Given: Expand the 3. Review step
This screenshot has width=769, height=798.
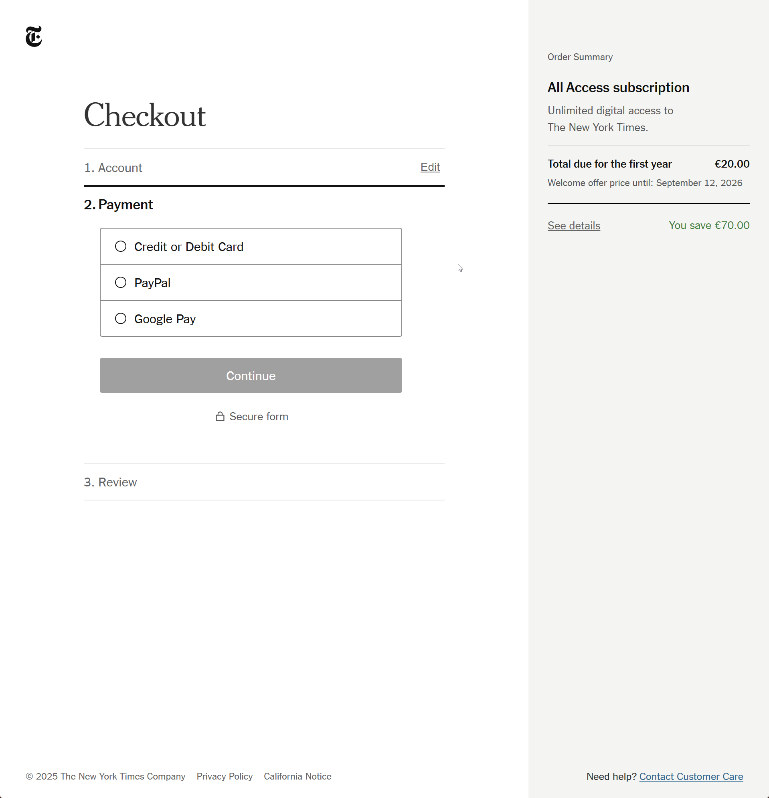Looking at the screenshot, I should click(x=110, y=482).
